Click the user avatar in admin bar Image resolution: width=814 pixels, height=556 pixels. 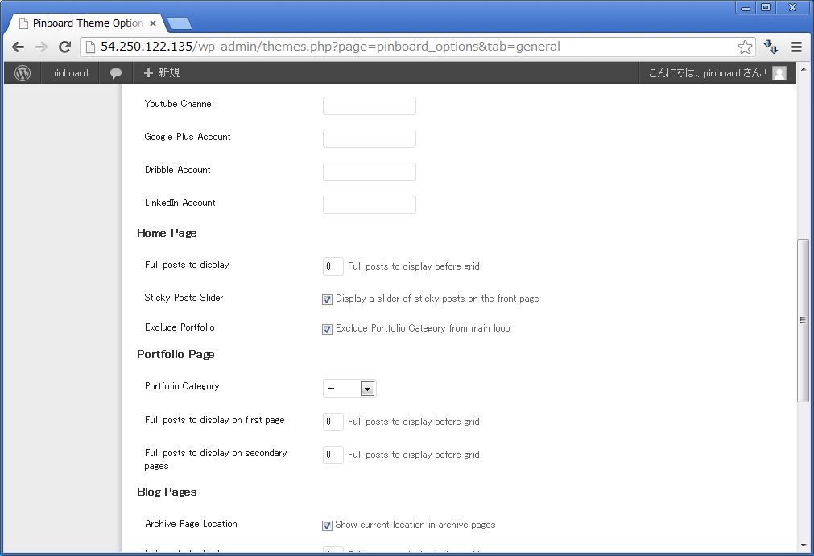tap(779, 73)
